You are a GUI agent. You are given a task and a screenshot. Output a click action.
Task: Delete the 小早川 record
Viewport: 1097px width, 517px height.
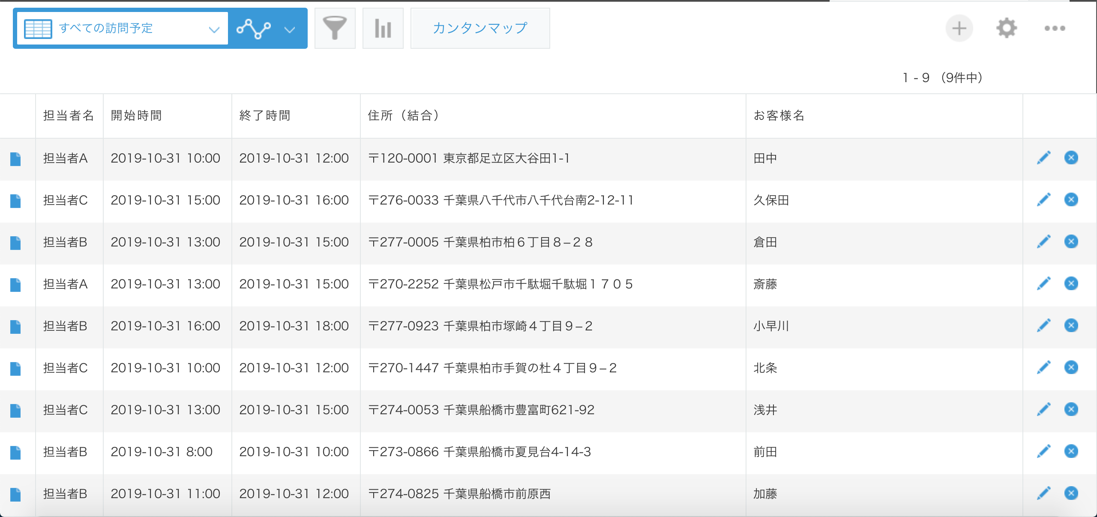[x=1071, y=325]
